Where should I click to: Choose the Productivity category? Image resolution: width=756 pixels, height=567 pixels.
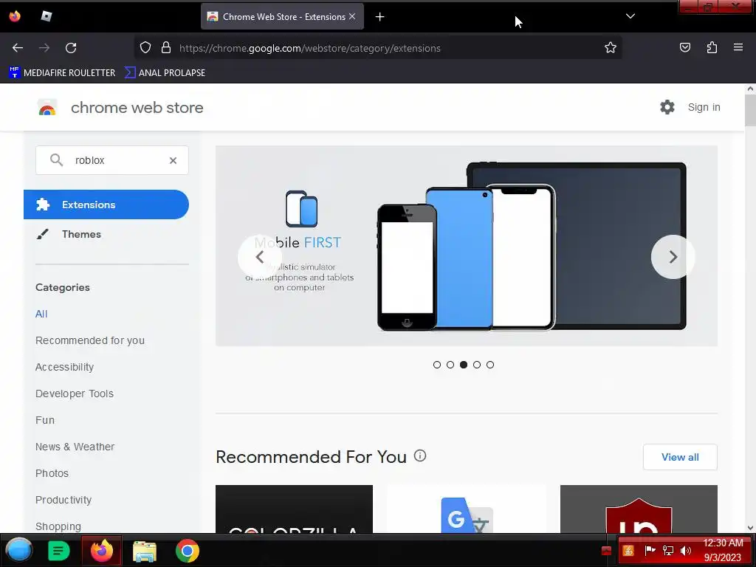(x=63, y=500)
